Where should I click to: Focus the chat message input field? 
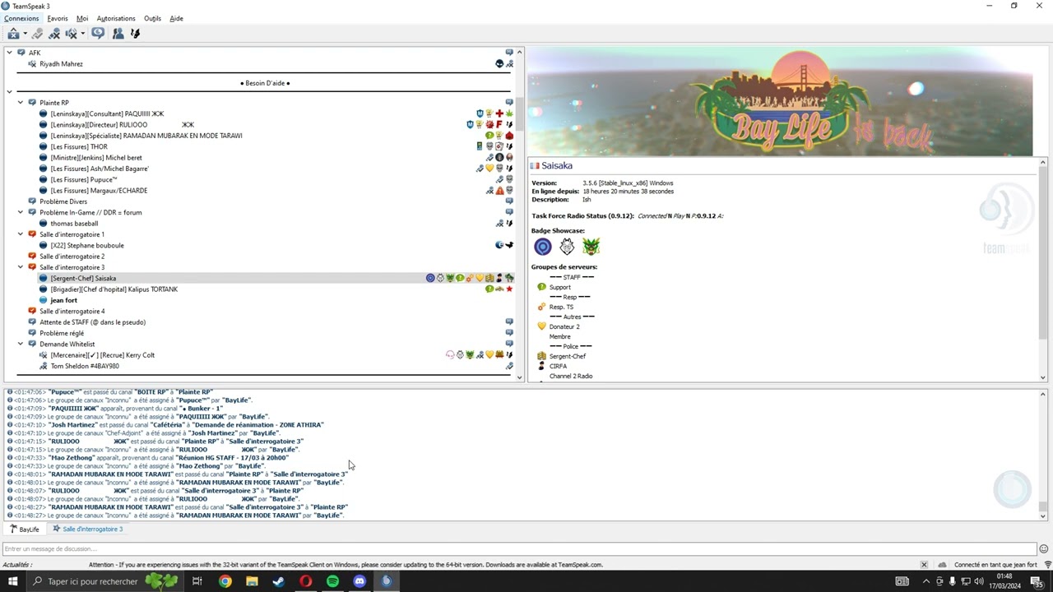coord(519,549)
